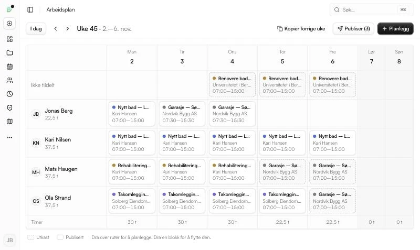This screenshot has width=420, height=250.
Task: Select the Søn 8 day header
Action: tap(399, 57)
